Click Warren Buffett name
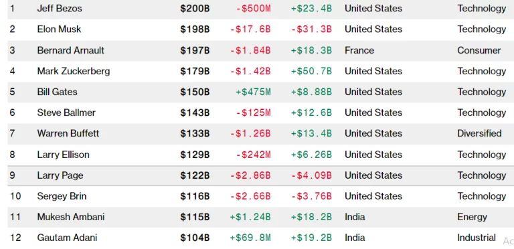 (68, 134)
